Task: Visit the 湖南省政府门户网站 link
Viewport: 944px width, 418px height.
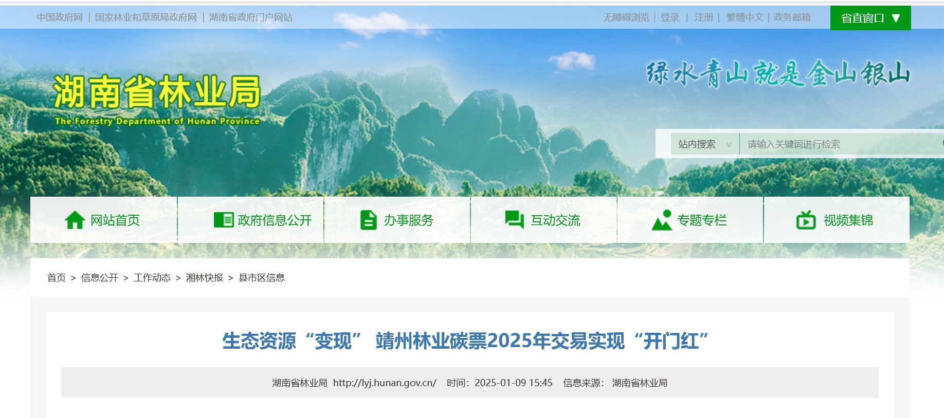Action: (251, 17)
